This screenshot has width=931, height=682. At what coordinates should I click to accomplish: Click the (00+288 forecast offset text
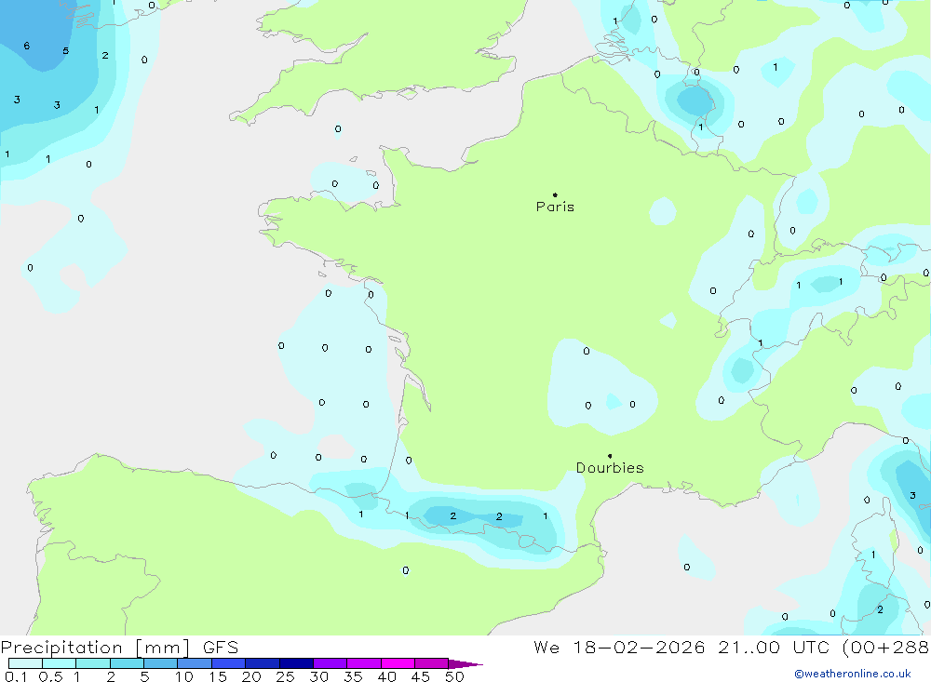tap(886, 648)
